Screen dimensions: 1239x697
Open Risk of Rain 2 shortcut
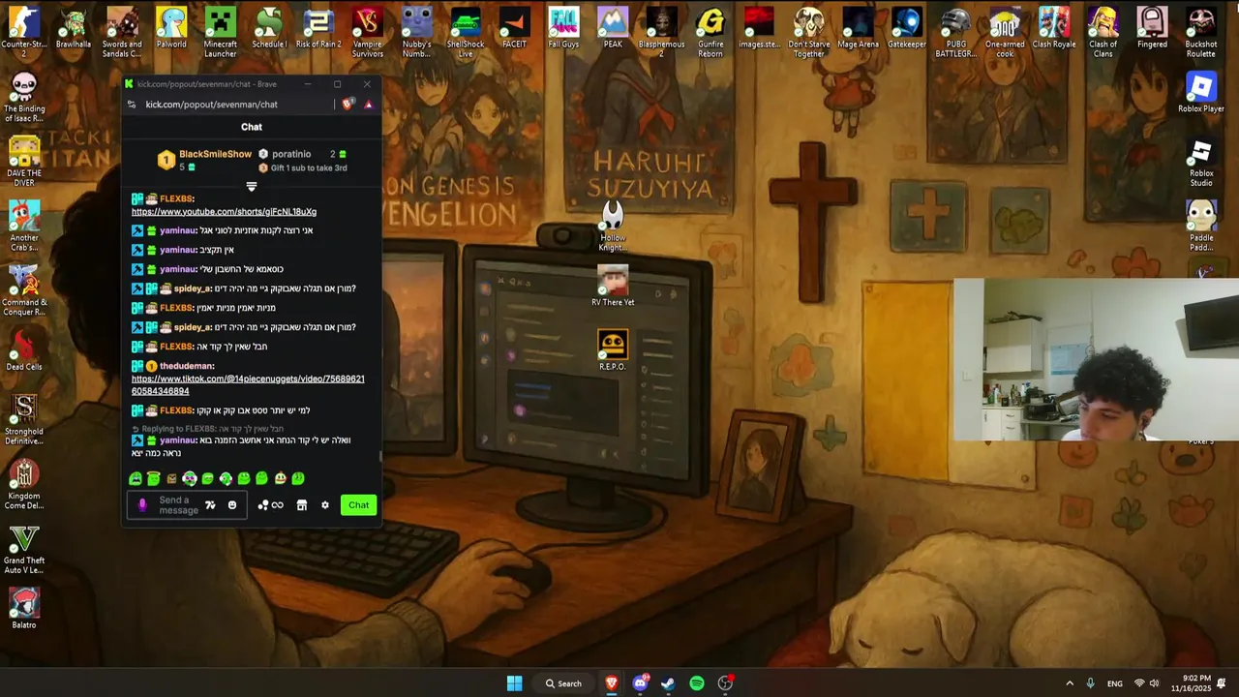(318, 29)
